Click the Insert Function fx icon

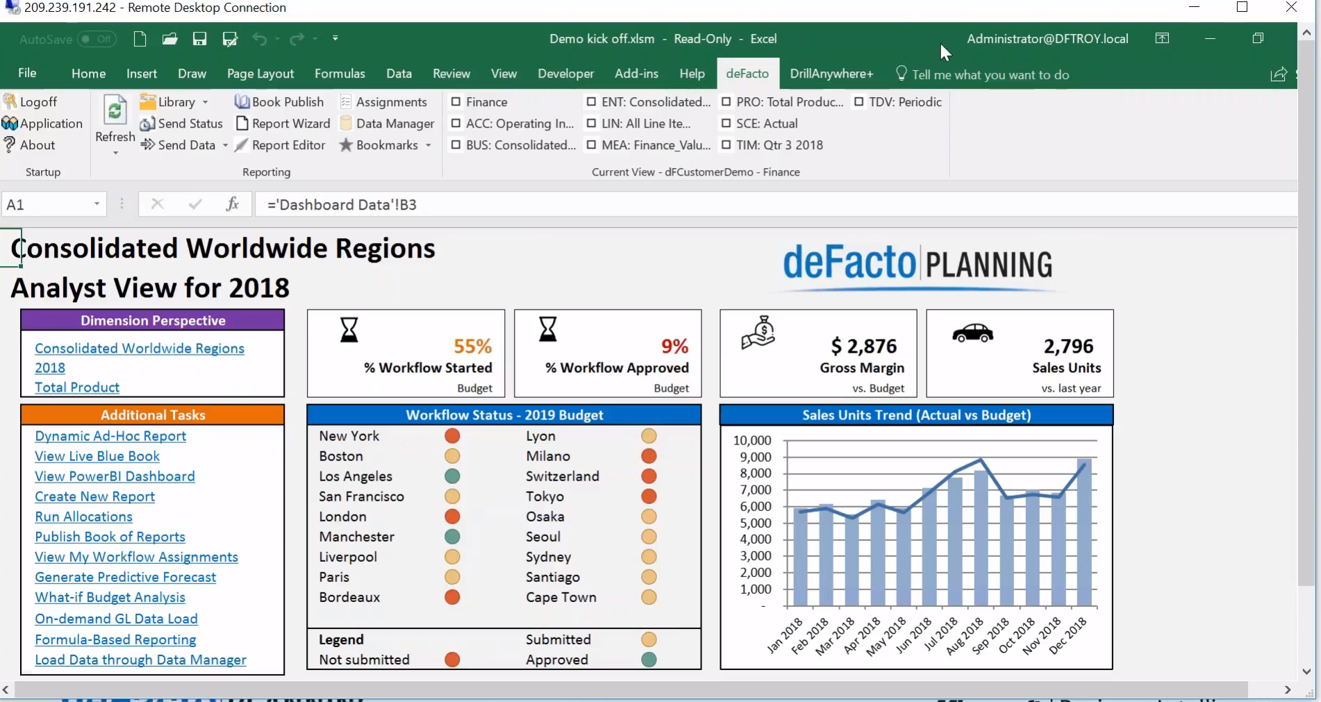tap(233, 204)
